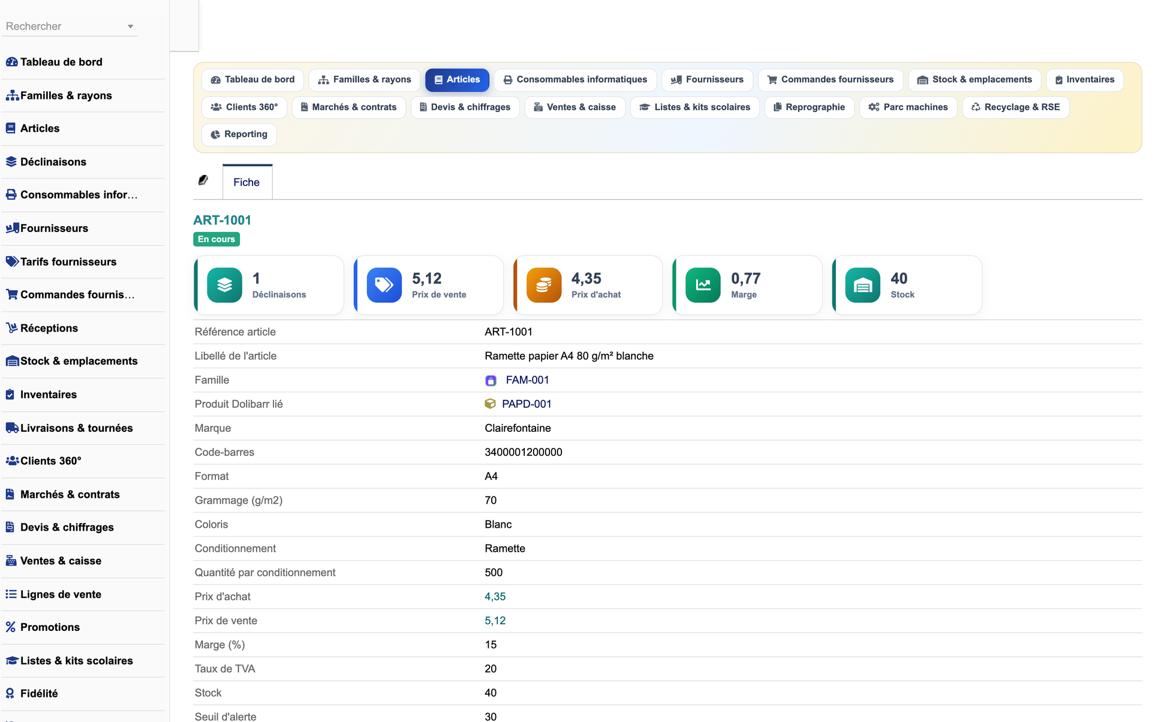Image resolution: width=1167 pixels, height=722 pixels.
Task: Go to Devis & chiffrages top menu button
Action: tap(465, 107)
